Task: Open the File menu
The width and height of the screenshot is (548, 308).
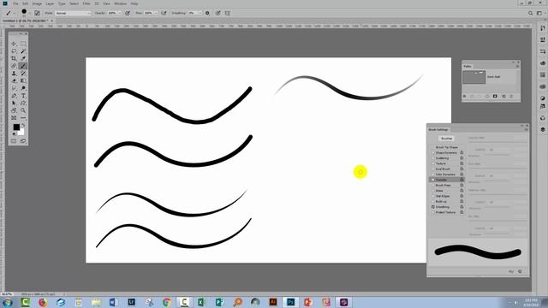Action: click(x=15, y=3)
